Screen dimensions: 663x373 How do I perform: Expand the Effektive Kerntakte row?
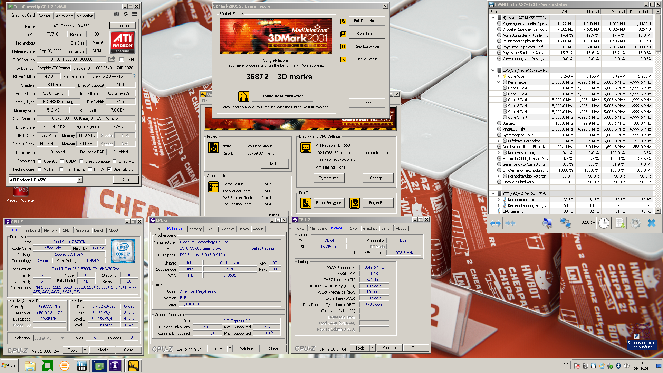498,141
